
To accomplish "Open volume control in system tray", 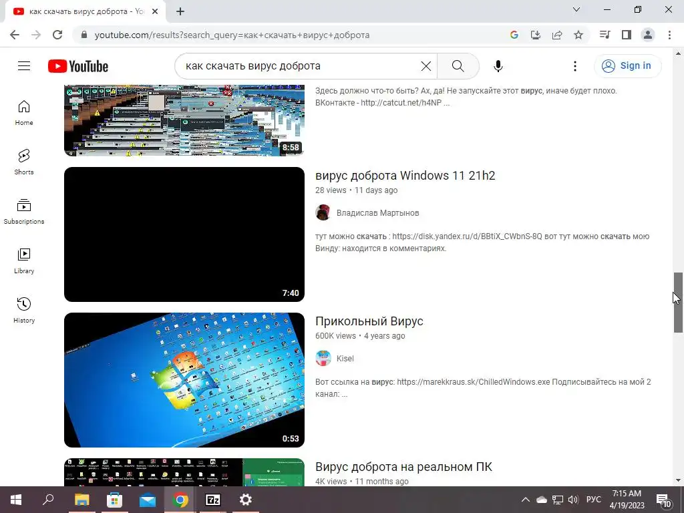I will coord(573,500).
